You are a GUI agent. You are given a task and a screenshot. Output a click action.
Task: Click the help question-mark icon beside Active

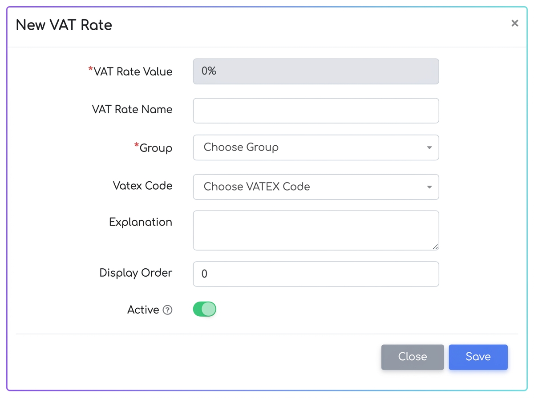(167, 310)
